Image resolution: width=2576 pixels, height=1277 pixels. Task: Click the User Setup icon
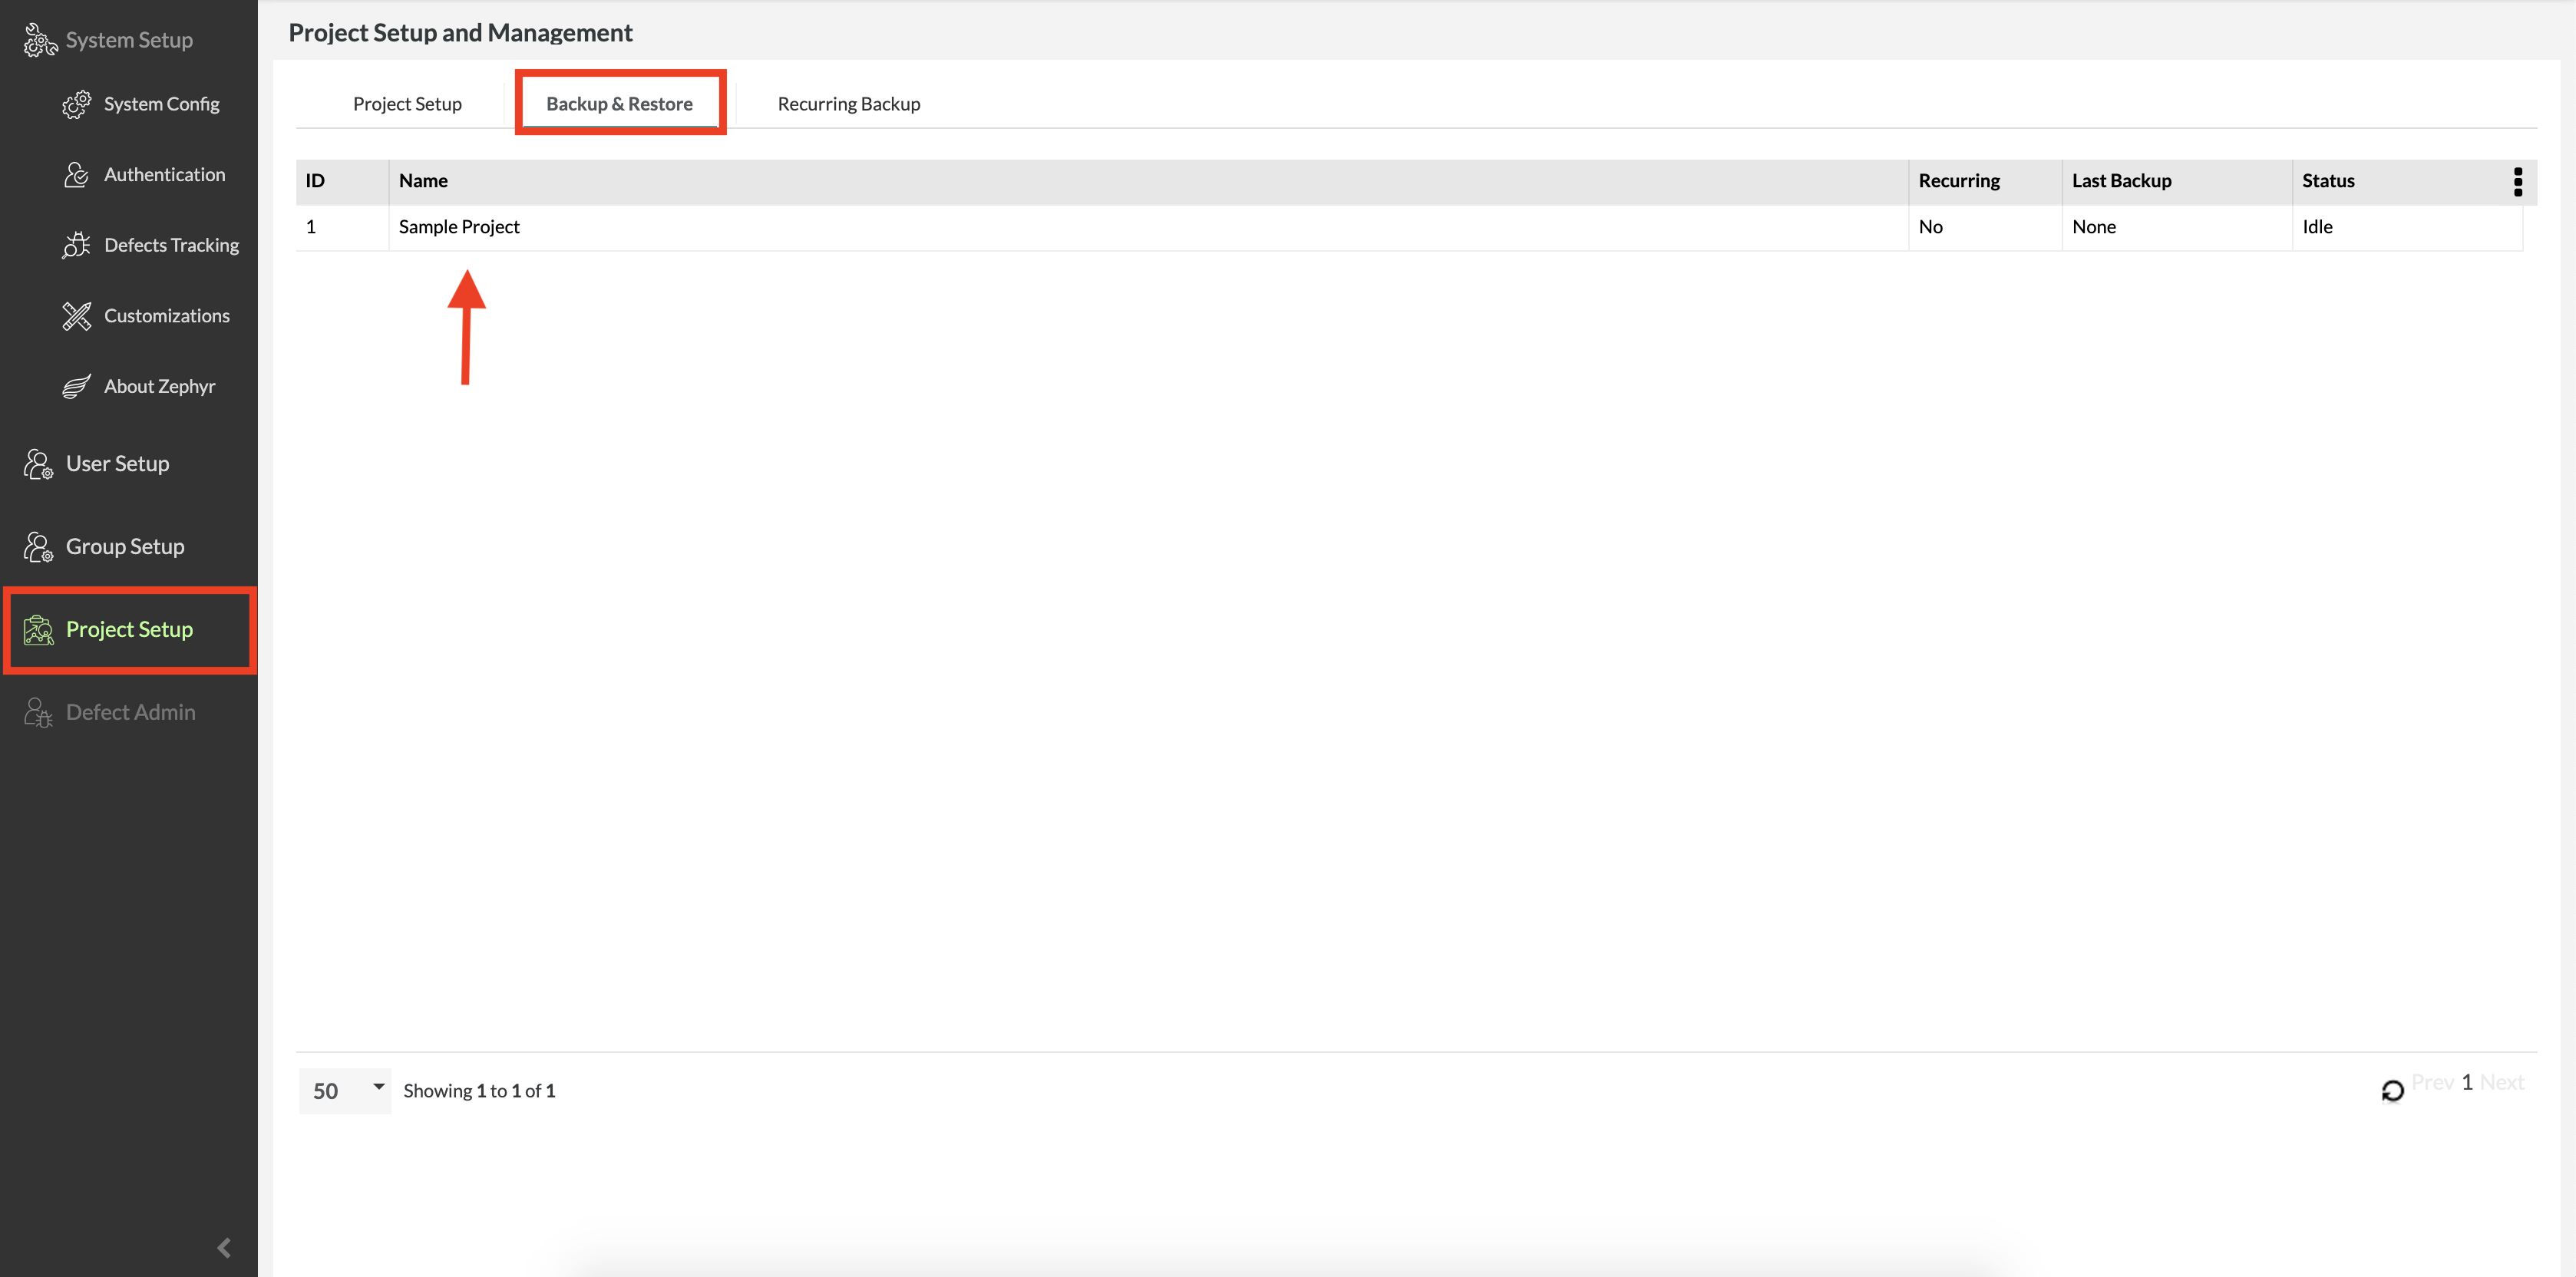[x=38, y=464]
